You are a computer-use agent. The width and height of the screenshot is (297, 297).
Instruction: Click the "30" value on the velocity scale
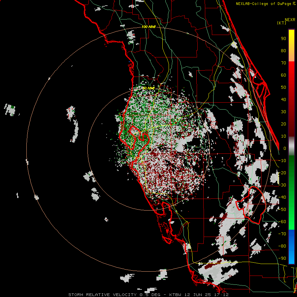[x=283, y=112]
